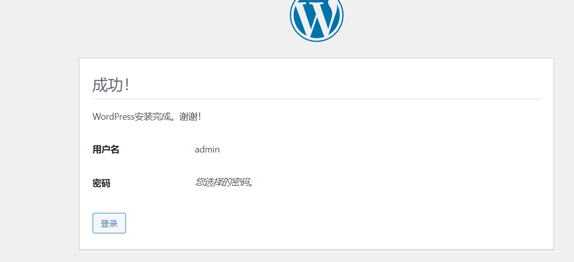574x262 pixels.
Task: Click the WordPress logo at top
Action: [x=316, y=20]
